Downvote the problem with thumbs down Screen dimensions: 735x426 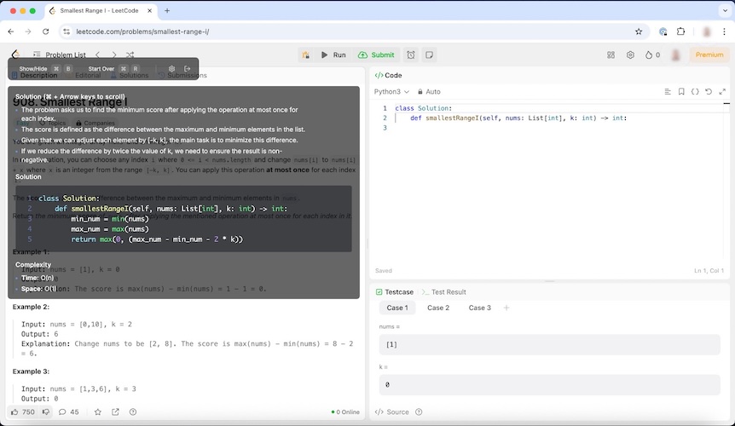(46, 412)
